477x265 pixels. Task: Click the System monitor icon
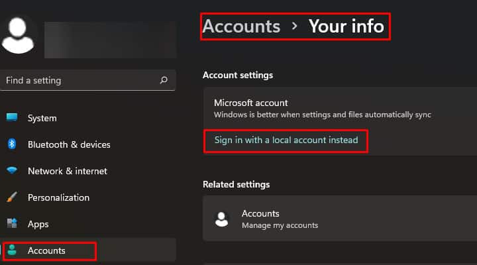pos(12,117)
